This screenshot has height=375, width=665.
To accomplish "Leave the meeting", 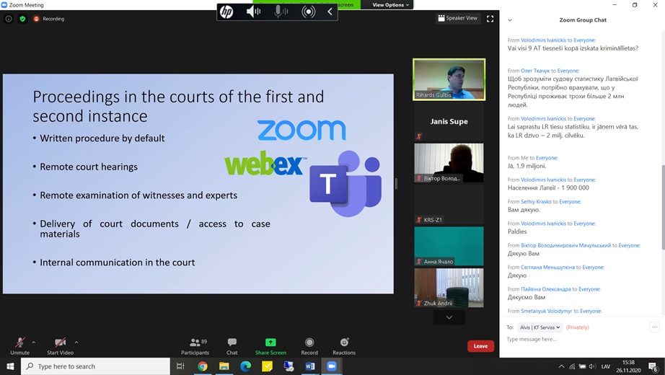I will (480, 346).
